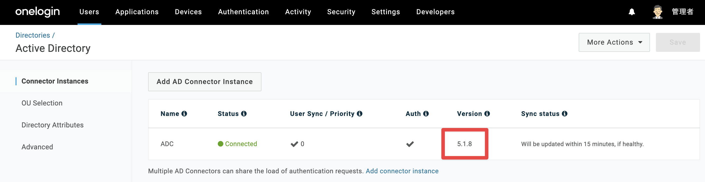The image size is (705, 182).
Task: Open the 管理者 account menu
Action: point(682,12)
